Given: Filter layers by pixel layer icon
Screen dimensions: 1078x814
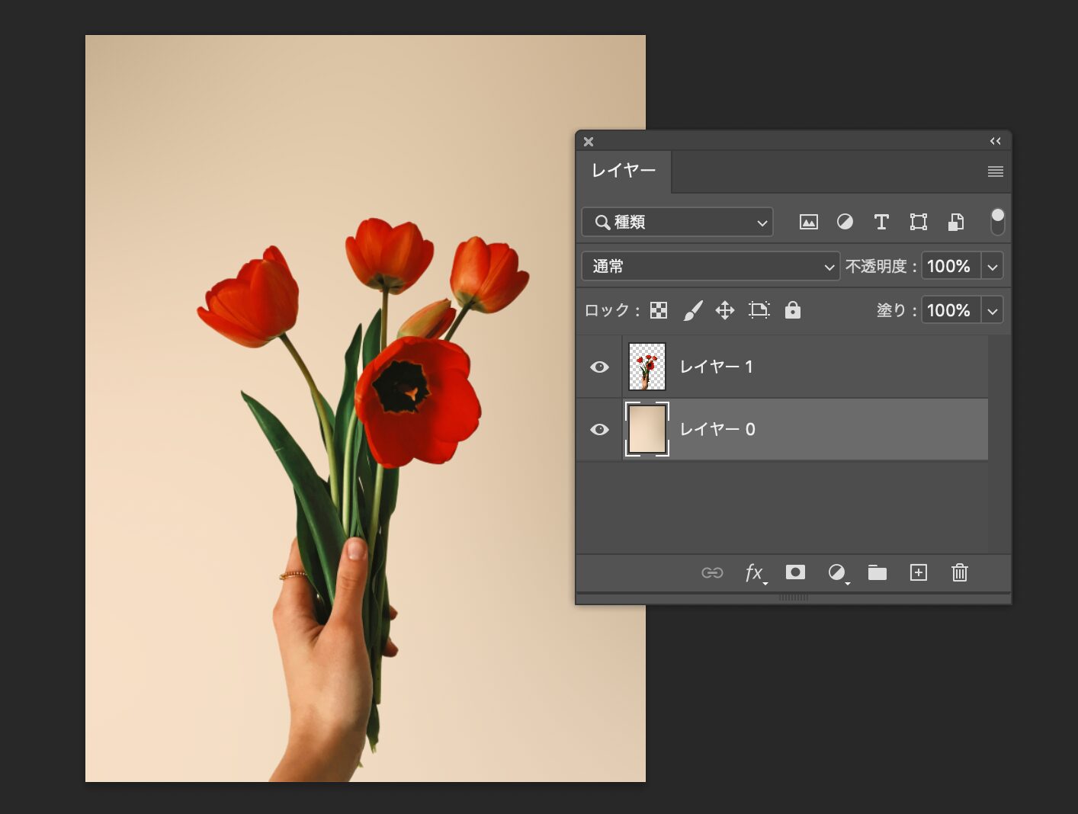Looking at the screenshot, I should pyautogui.click(x=808, y=222).
